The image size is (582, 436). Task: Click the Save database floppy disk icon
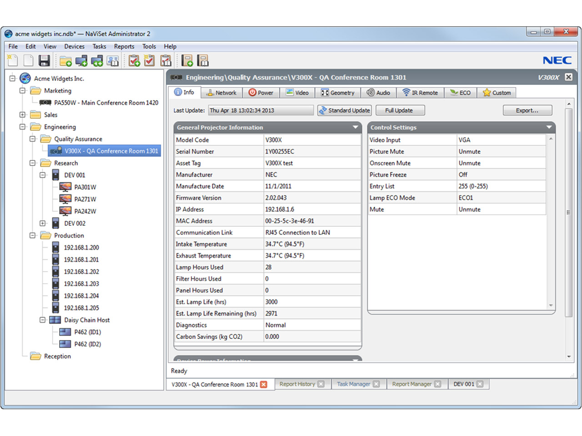click(x=44, y=60)
